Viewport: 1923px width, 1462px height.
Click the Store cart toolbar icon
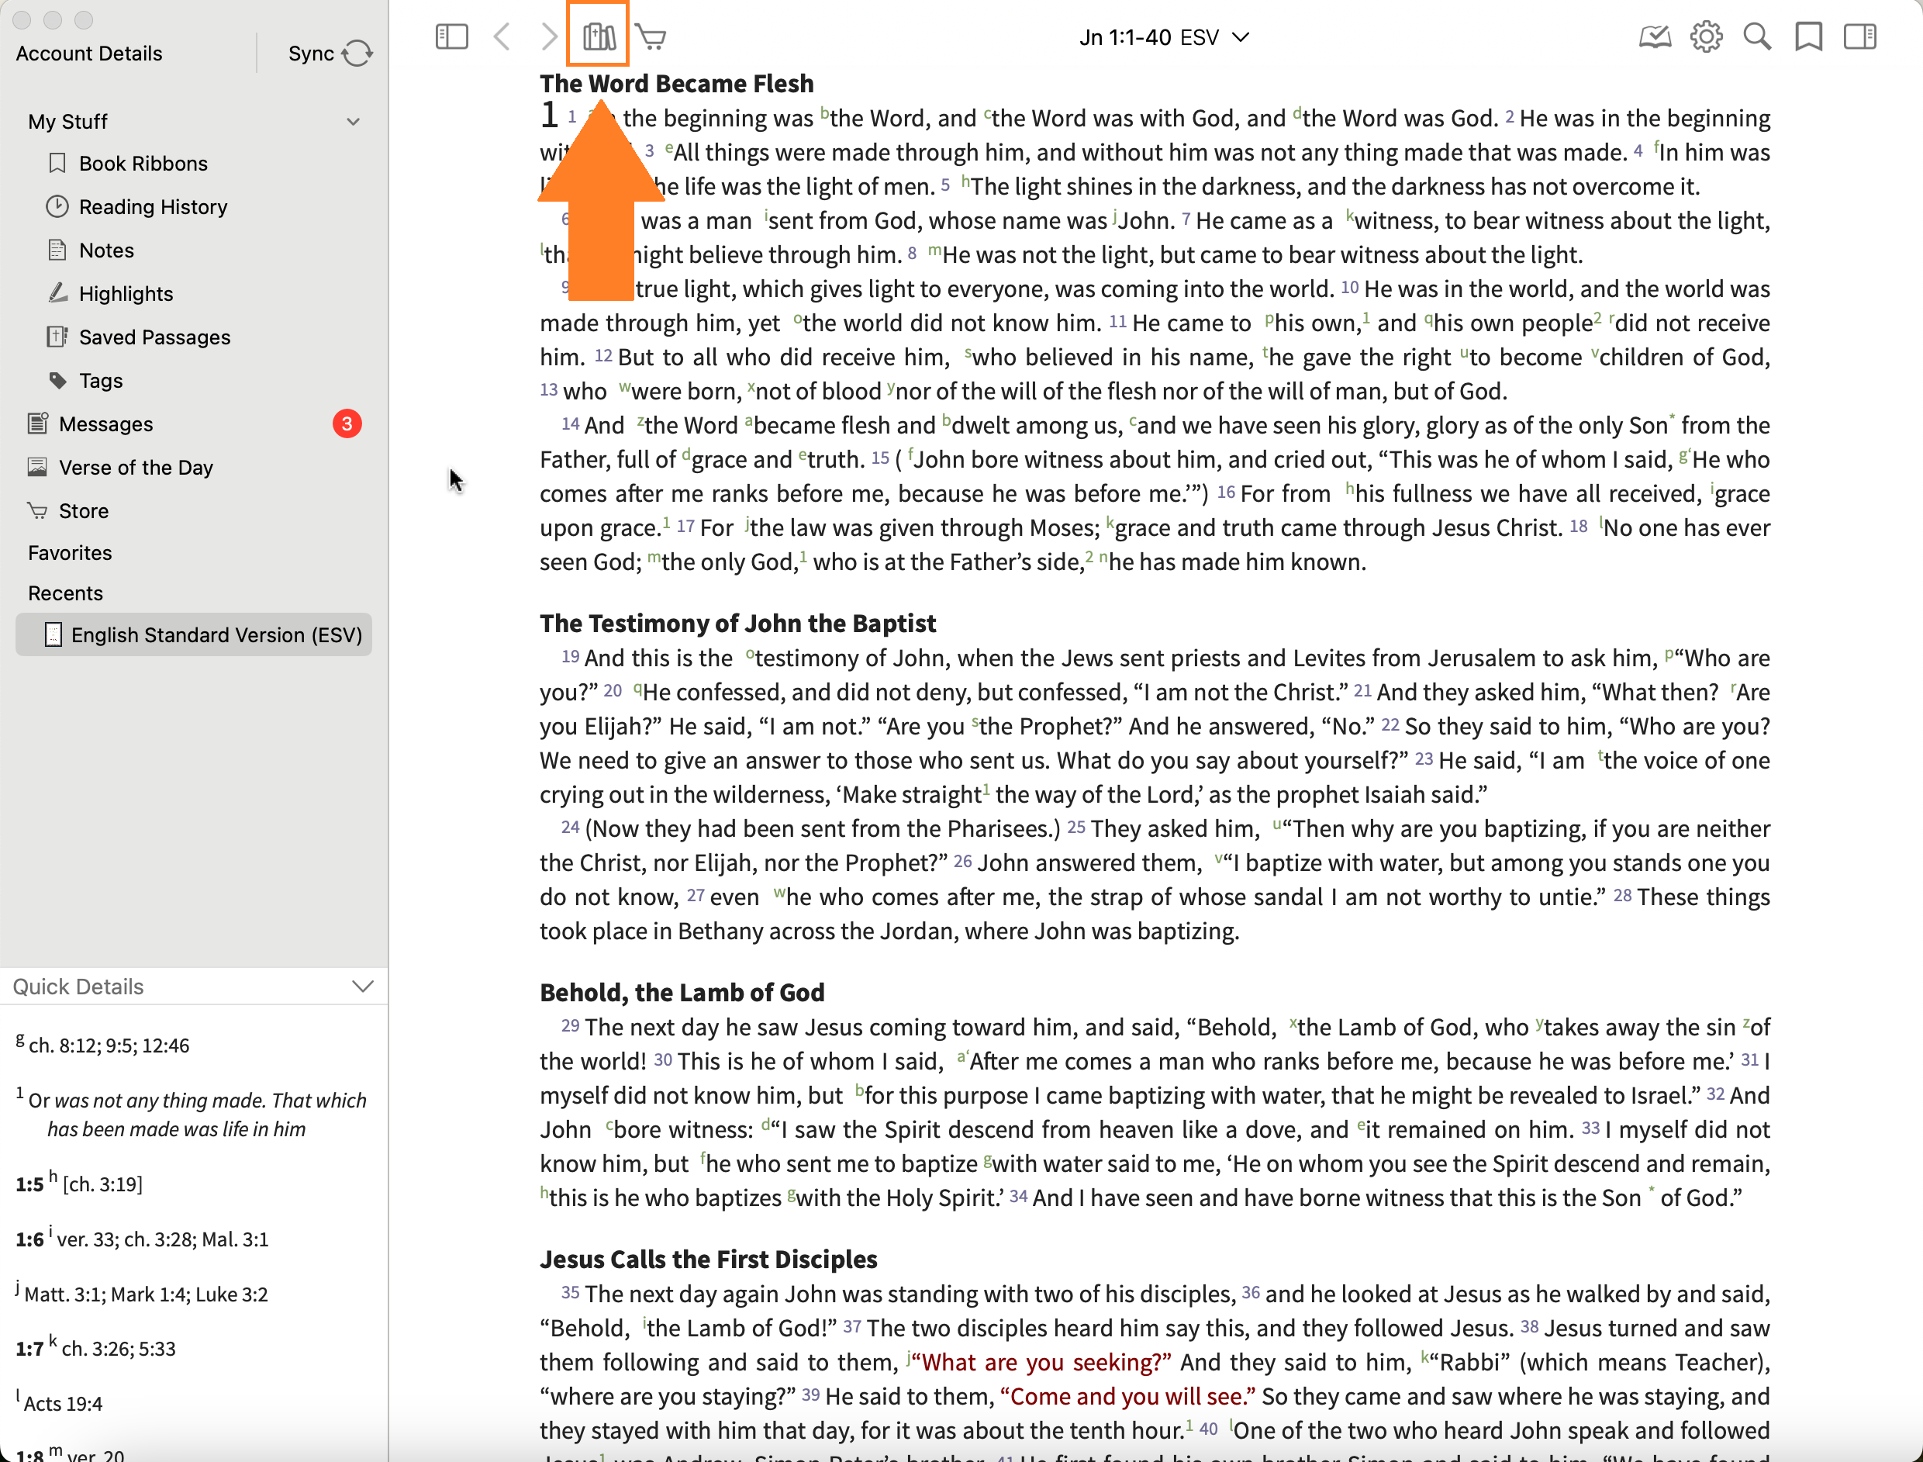pyautogui.click(x=651, y=36)
